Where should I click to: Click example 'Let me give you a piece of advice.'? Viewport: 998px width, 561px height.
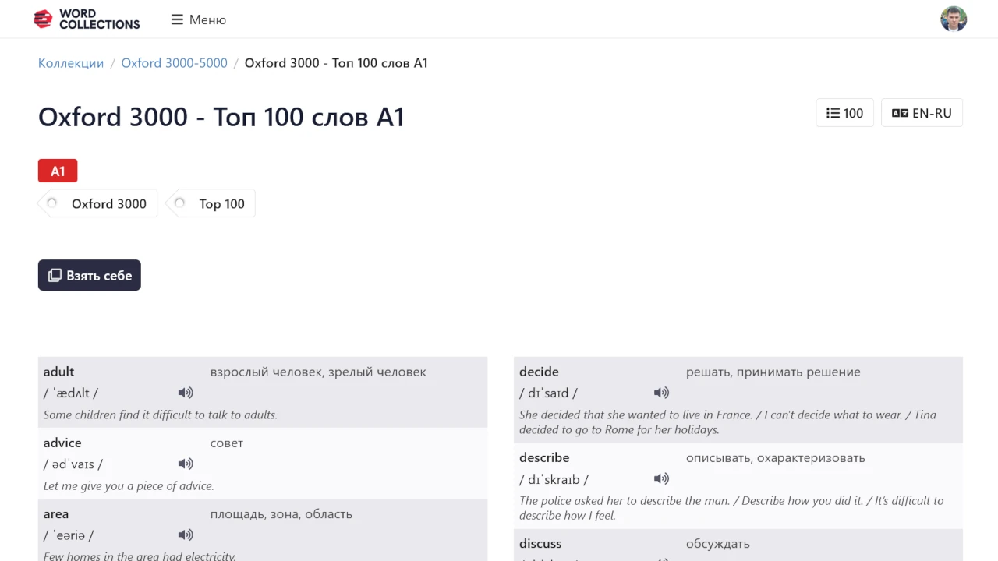129,485
